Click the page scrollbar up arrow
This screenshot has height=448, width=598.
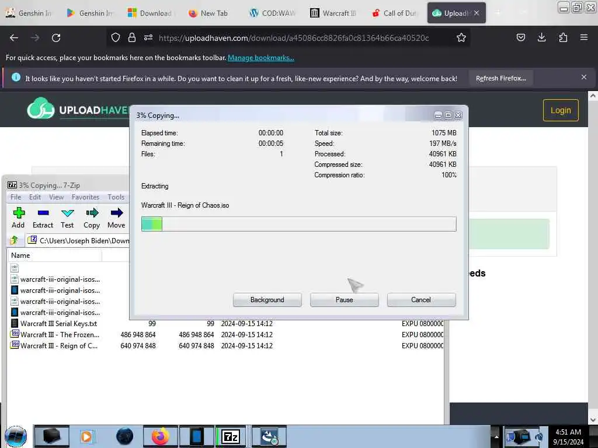tap(593, 96)
